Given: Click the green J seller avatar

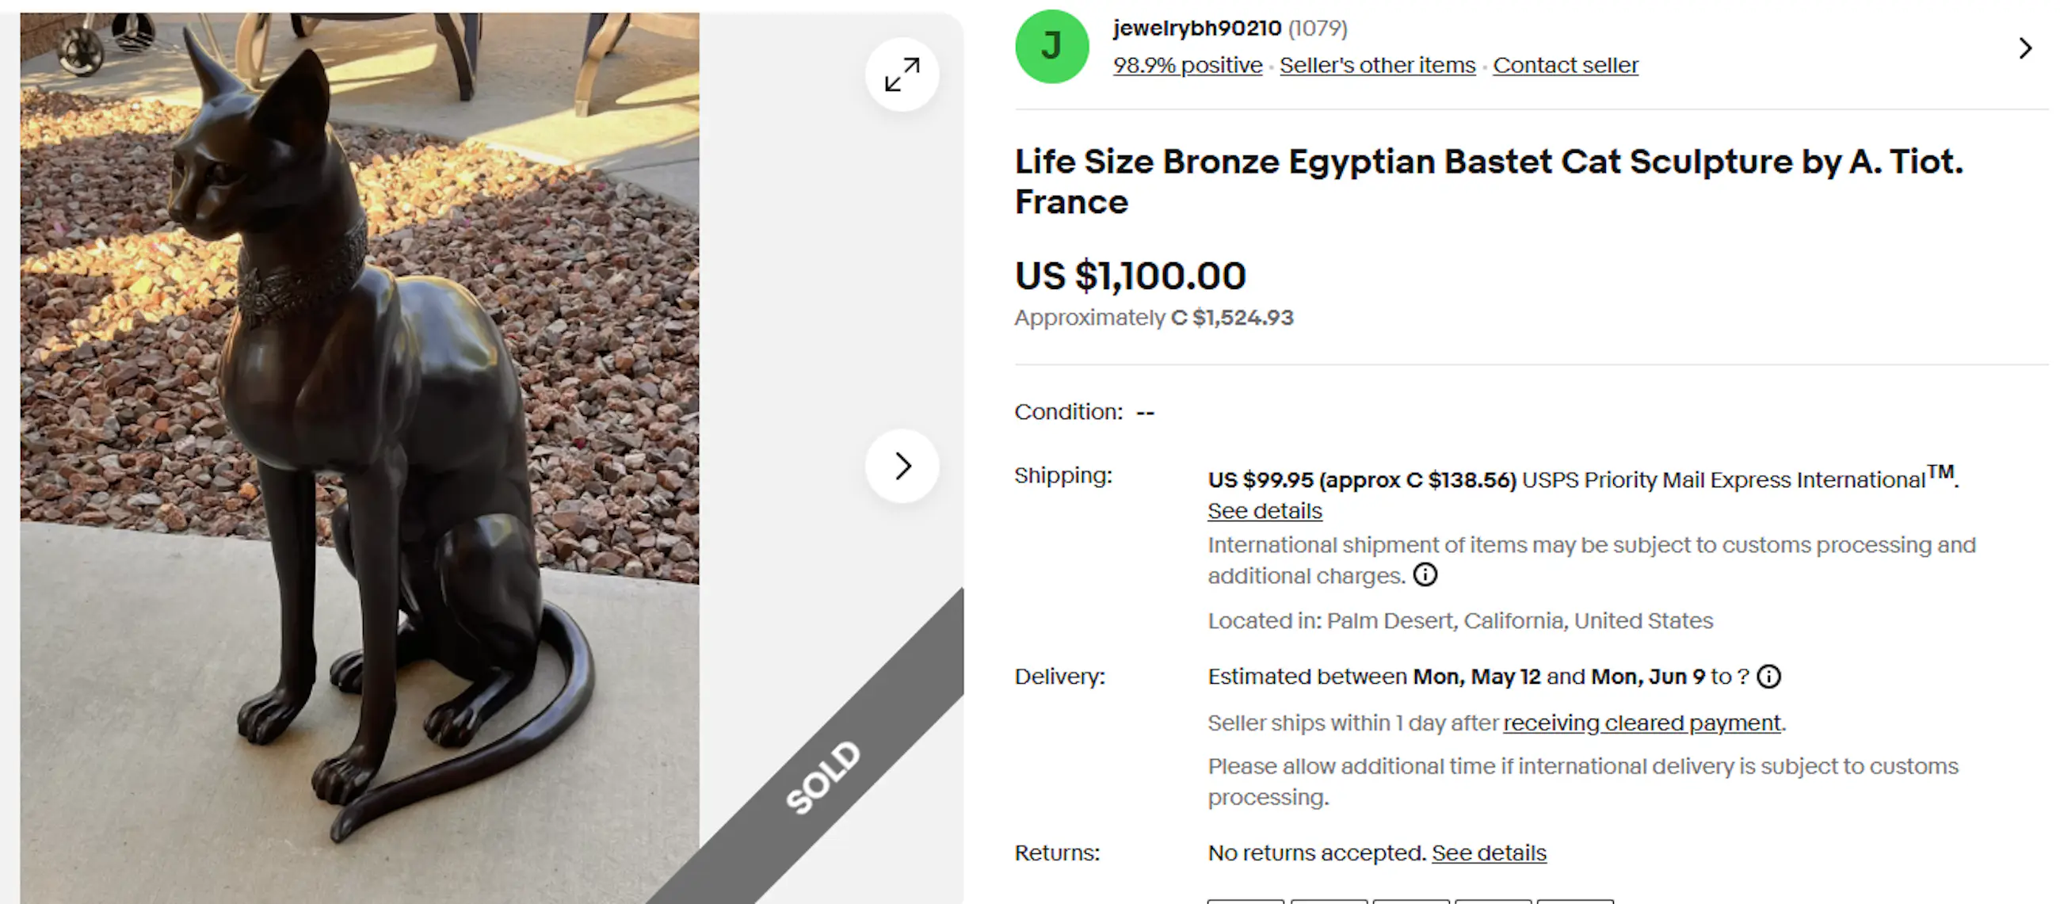Looking at the screenshot, I should [x=1051, y=47].
